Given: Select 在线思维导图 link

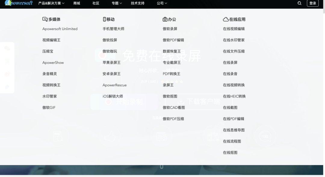Looking at the screenshot, I should [234, 130].
